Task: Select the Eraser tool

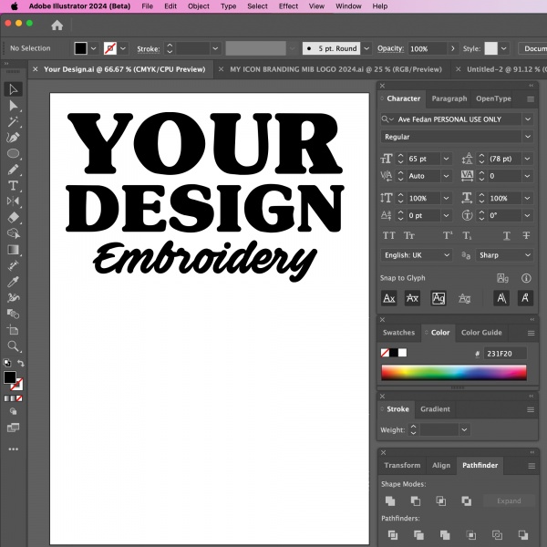Action: click(x=14, y=217)
